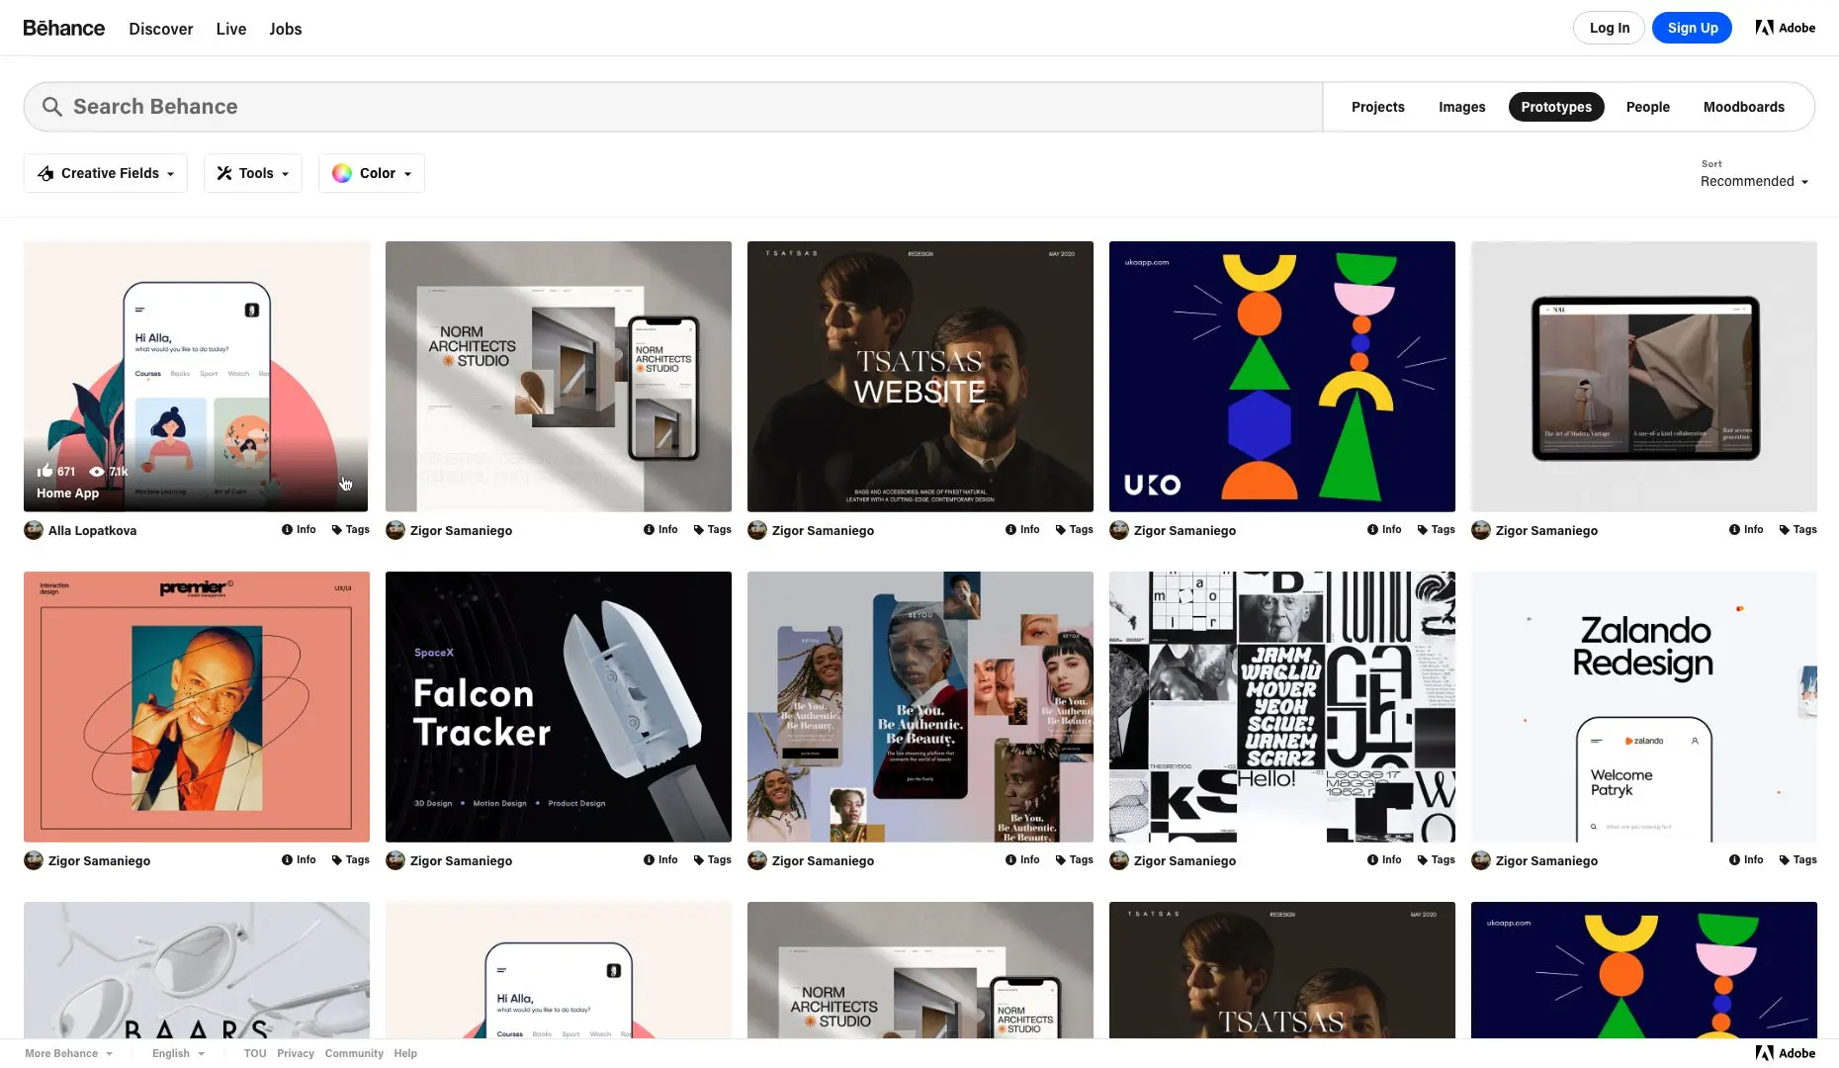Click the Behance logo
The width and height of the screenshot is (1839, 1068).
point(63,28)
